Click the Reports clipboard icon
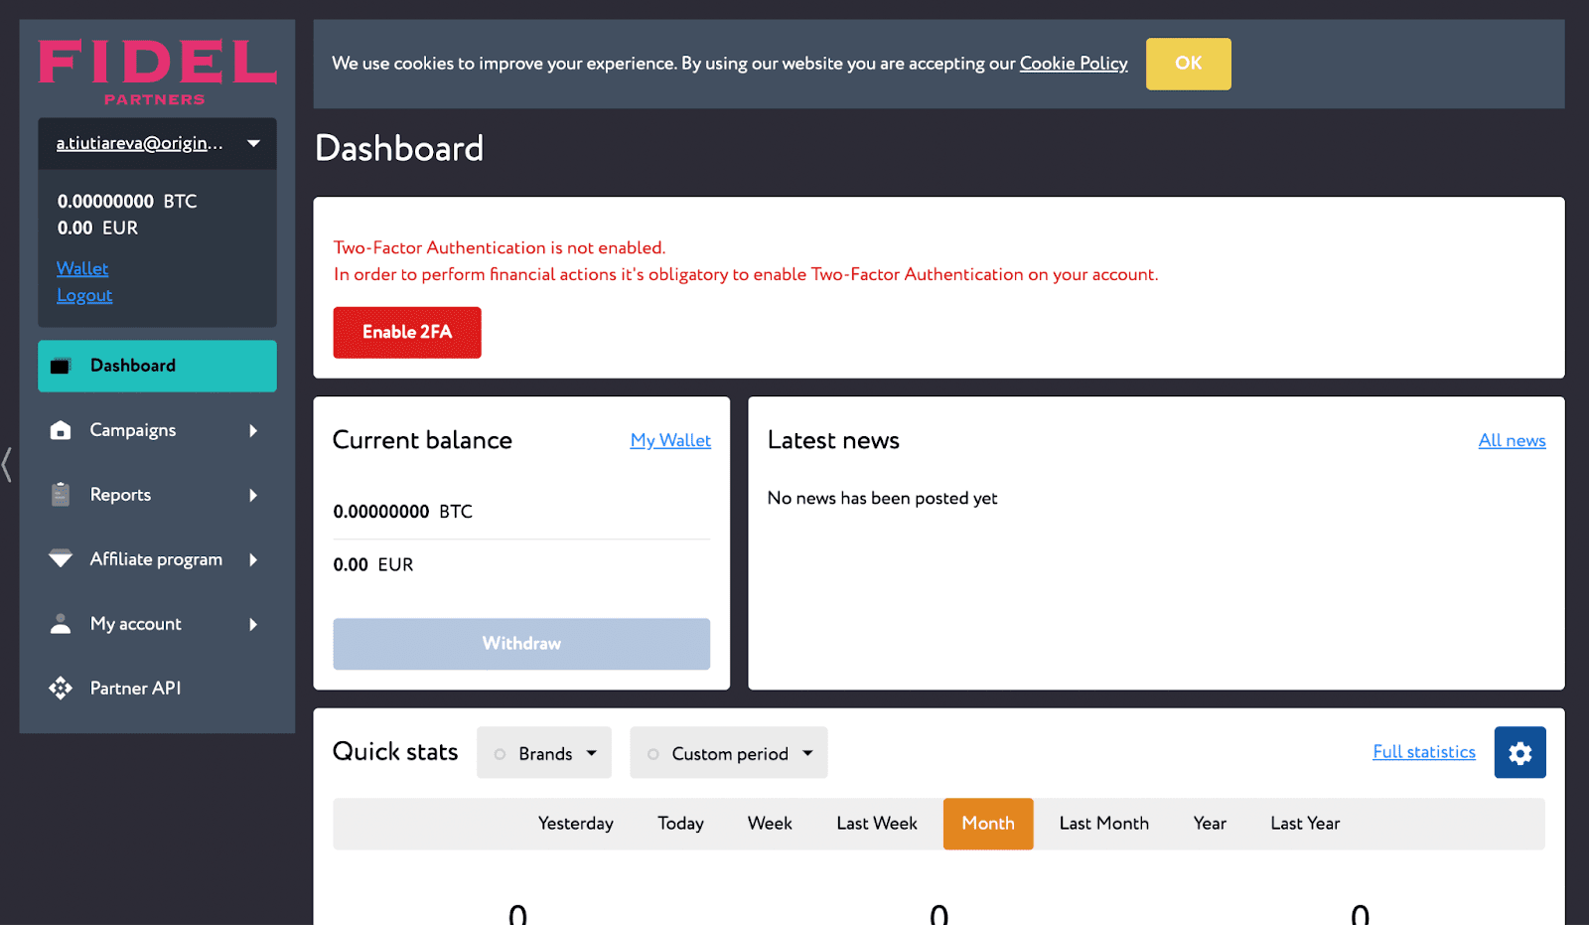This screenshot has width=1589, height=925. [x=61, y=495]
